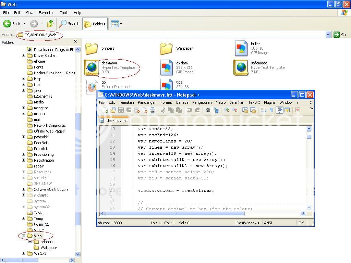Click the Print icon in Notepad++ toolbar
The image size is (351, 263).
[153, 110]
